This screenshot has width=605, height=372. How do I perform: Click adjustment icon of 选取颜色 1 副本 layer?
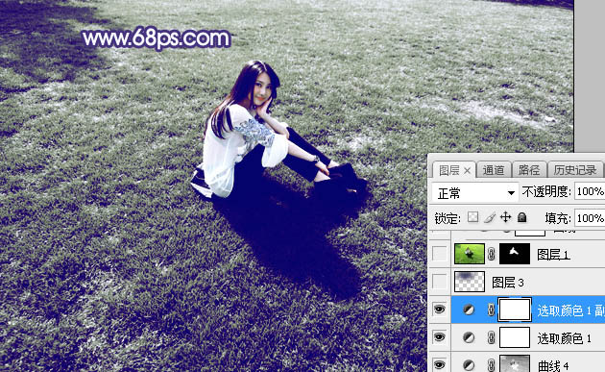[469, 310]
